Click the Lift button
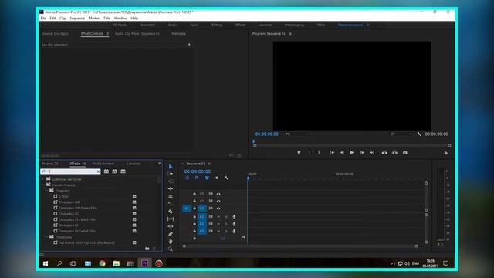494x278 pixels. 384,153
